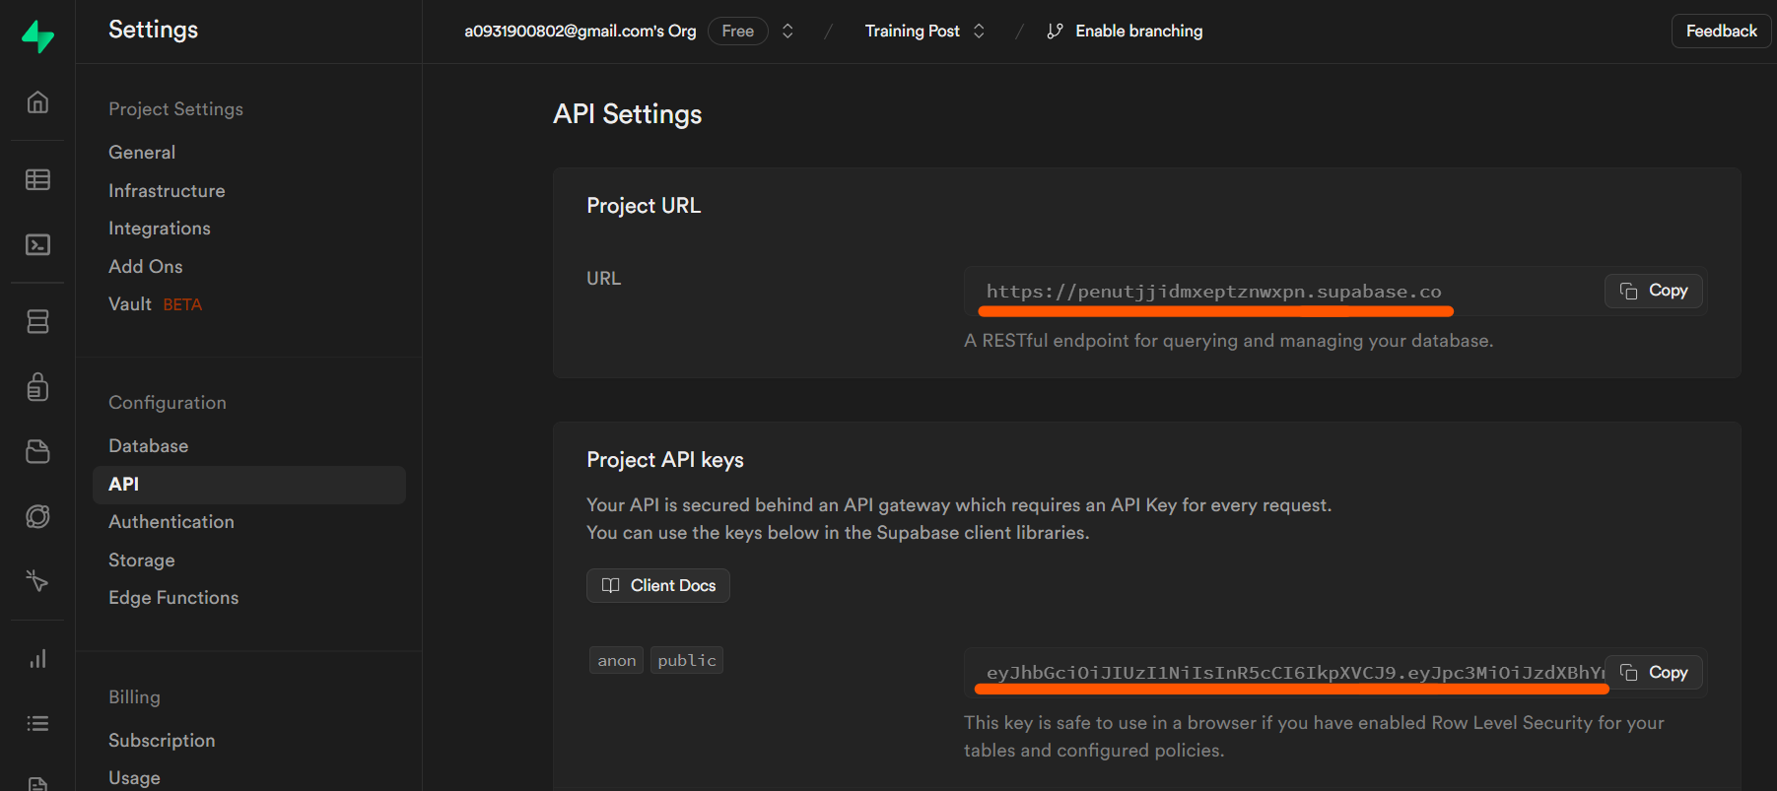1777x791 pixels.
Task: Click the Feedback button
Action: (x=1721, y=31)
